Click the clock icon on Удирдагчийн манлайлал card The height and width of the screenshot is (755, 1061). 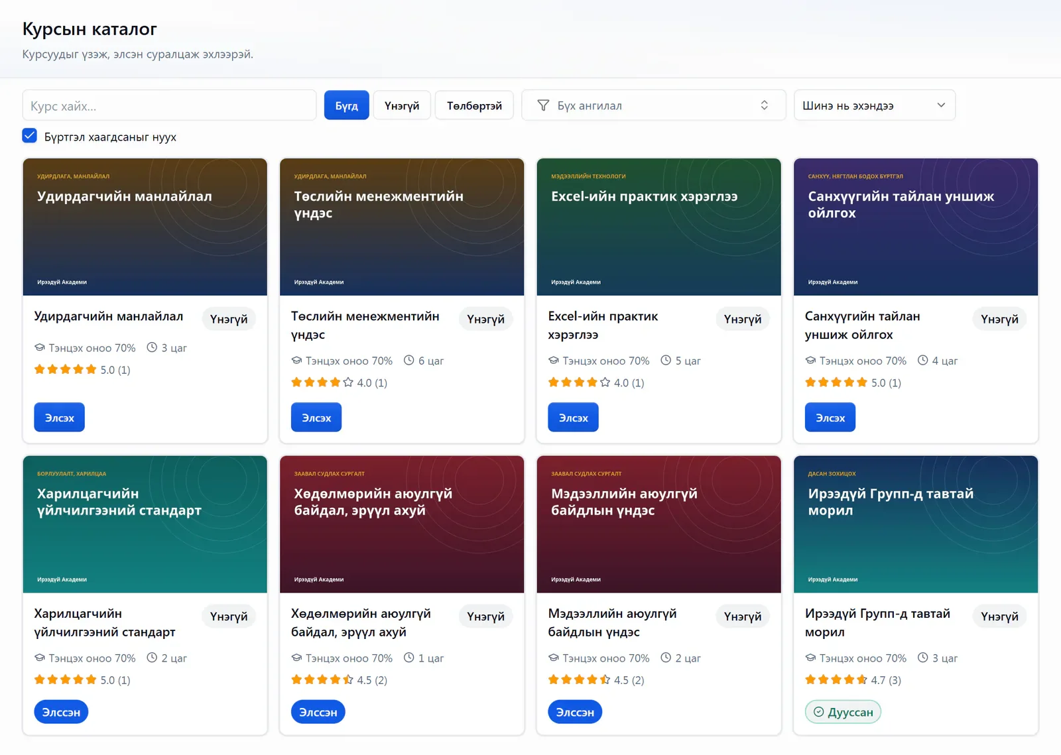coord(152,347)
